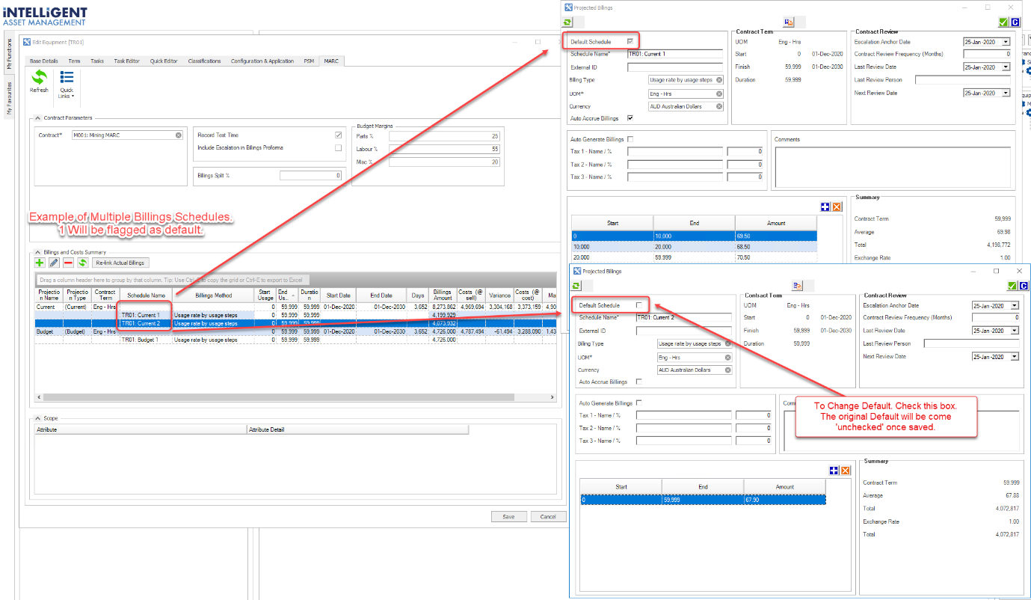1031x600 pixels.
Task: Open the Classifications tab
Action: 206,61
